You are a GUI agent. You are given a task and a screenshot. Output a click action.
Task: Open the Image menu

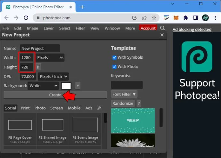[x=32, y=28]
